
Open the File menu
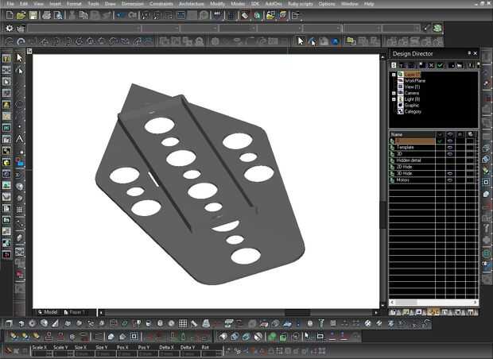[x=10, y=4]
